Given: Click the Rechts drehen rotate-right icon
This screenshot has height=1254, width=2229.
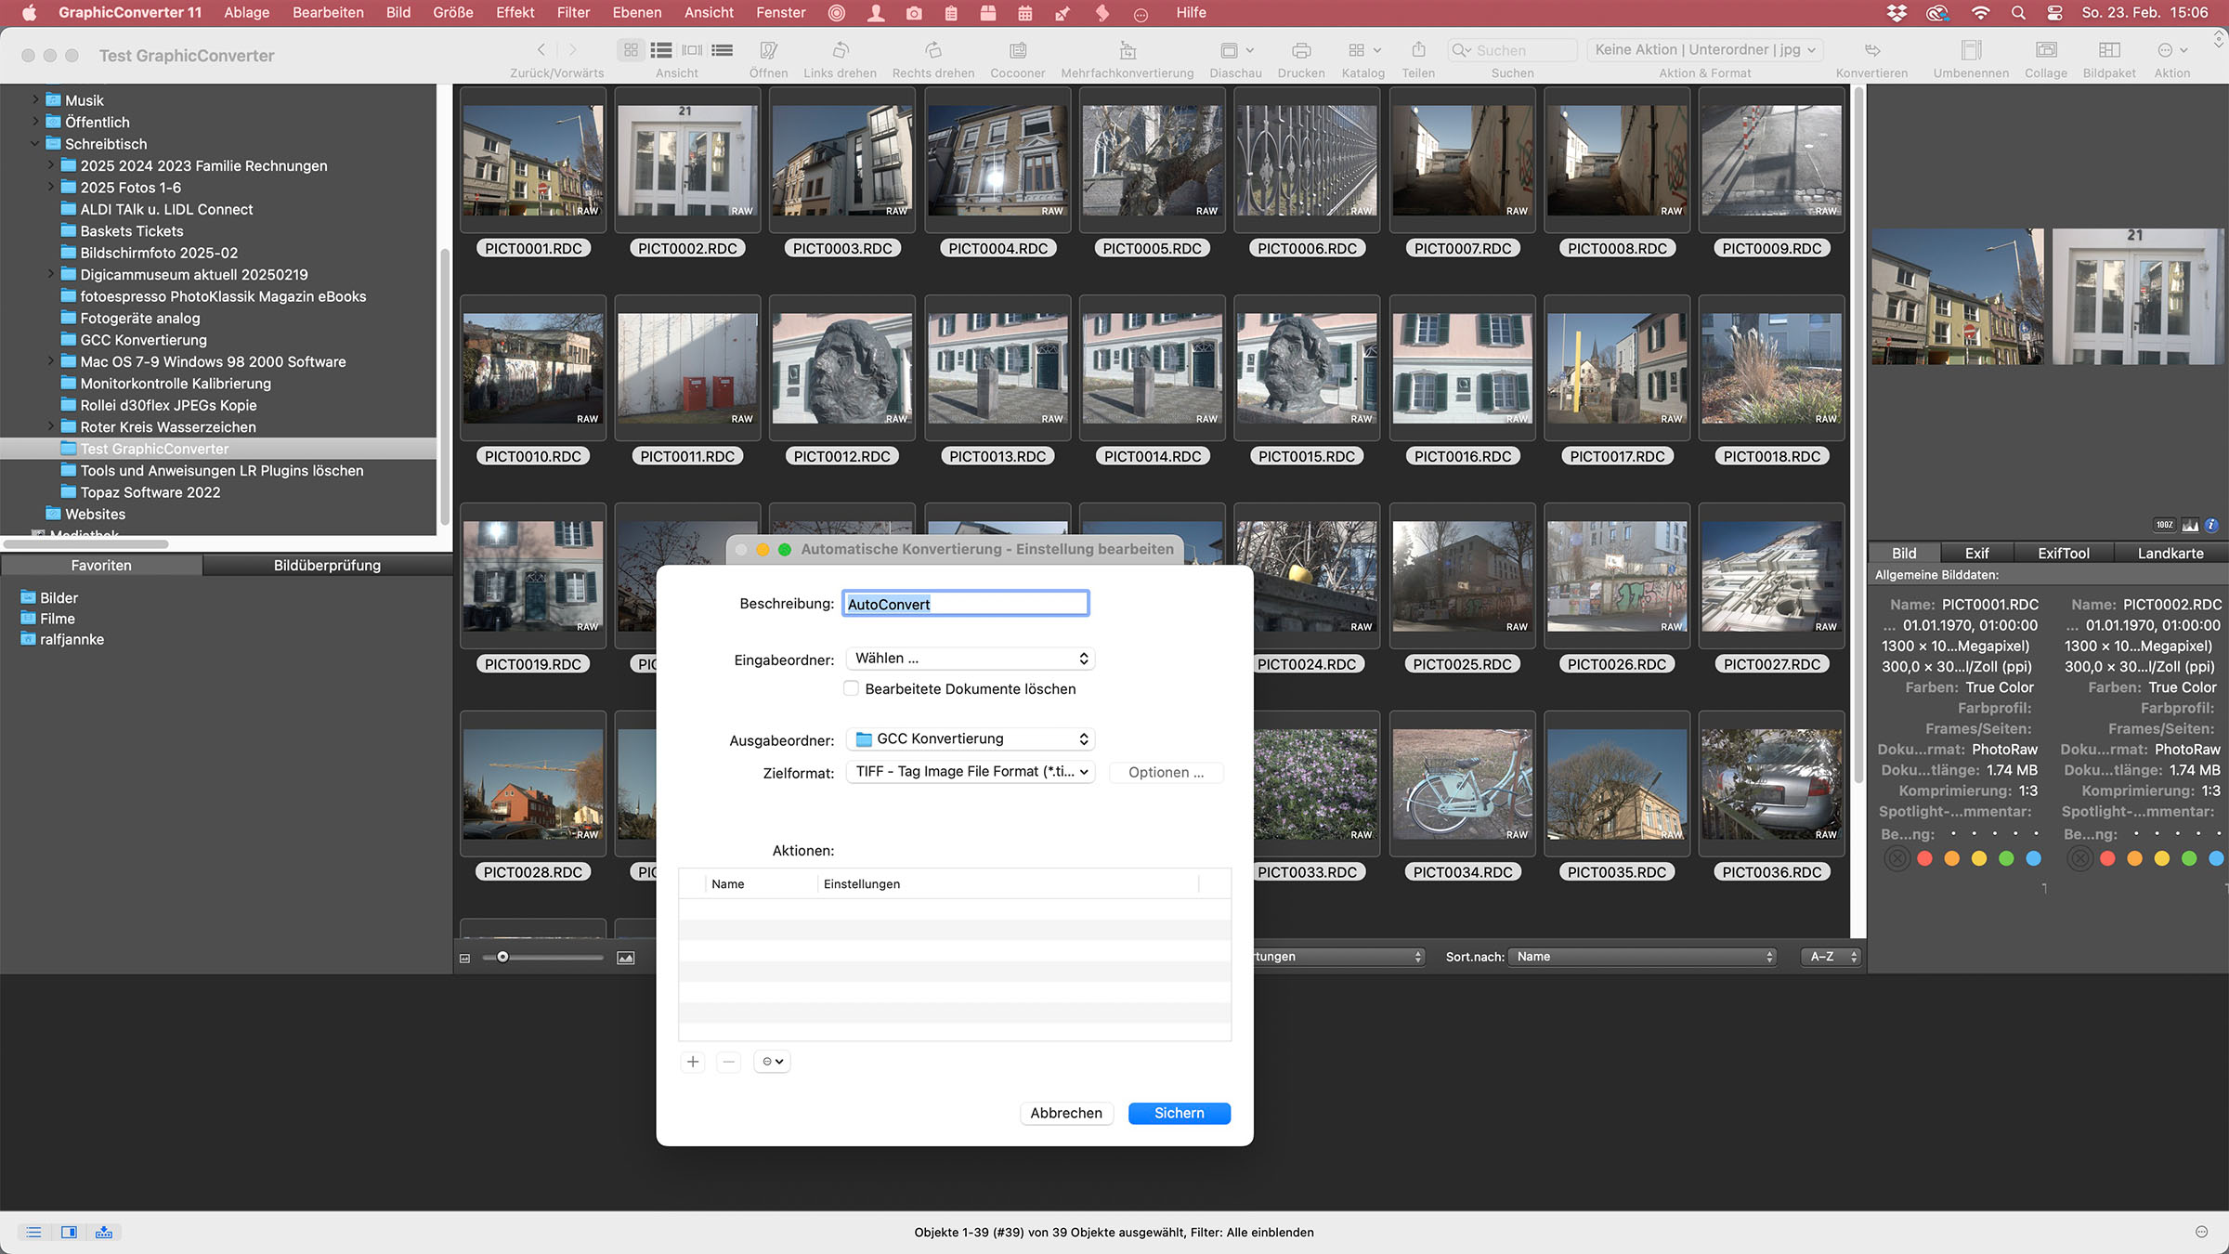Looking at the screenshot, I should click(x=933, y=50).
